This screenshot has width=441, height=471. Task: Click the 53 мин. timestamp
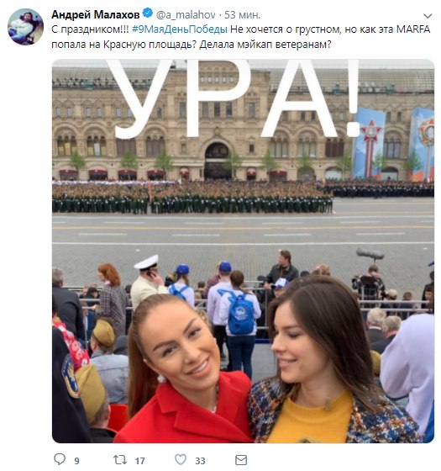(243, 14)
